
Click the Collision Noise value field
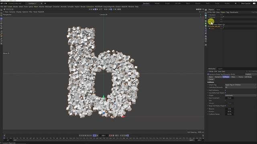coord(229,114)
